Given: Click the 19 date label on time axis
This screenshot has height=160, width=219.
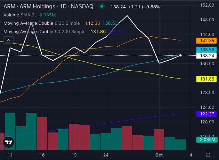Looking at the screenshot, I should pos(74,155).
